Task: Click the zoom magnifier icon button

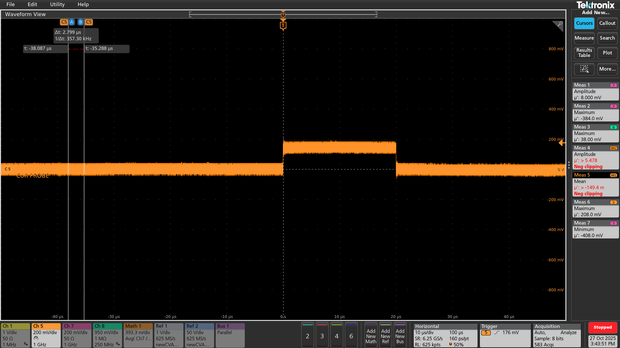Action: click(584, 69)
